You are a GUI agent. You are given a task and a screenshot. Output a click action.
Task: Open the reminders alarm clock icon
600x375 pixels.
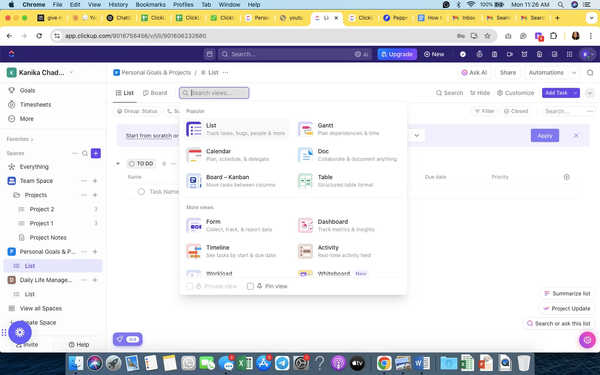coord(525,54)
